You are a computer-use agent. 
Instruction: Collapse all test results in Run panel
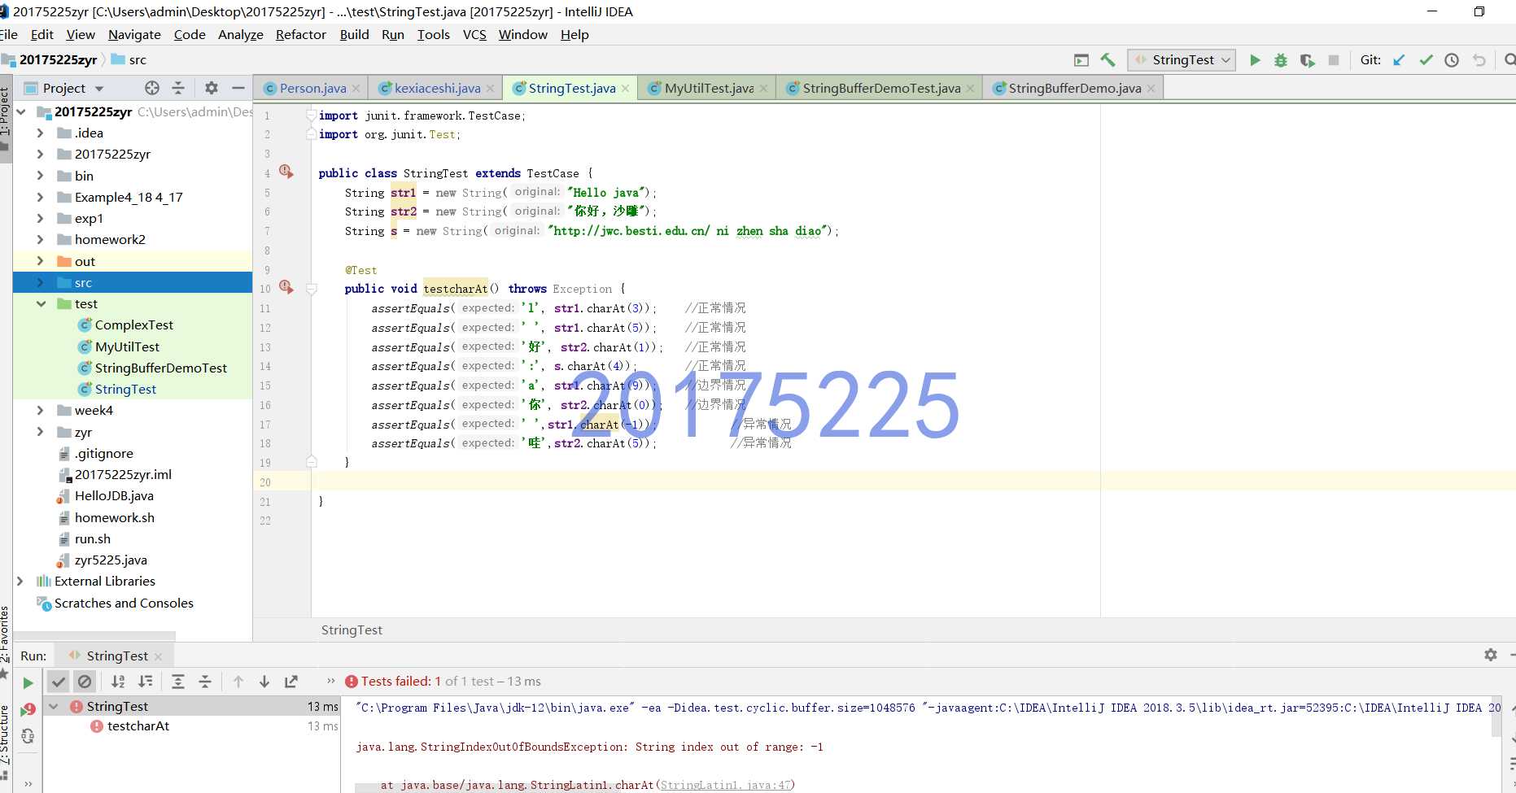click(204, 682)
